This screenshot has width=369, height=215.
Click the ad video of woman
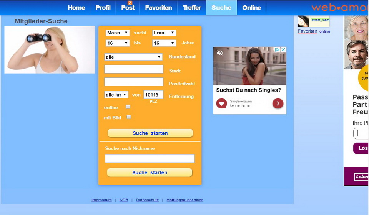250,66
